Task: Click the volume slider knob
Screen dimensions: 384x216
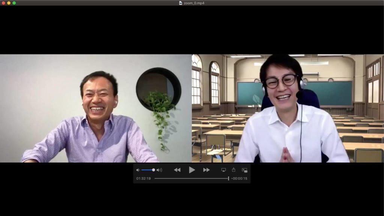Action: (153, 170)
